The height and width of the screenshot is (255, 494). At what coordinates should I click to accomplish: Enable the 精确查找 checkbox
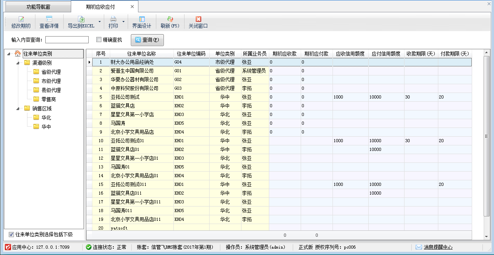[99, 40]
